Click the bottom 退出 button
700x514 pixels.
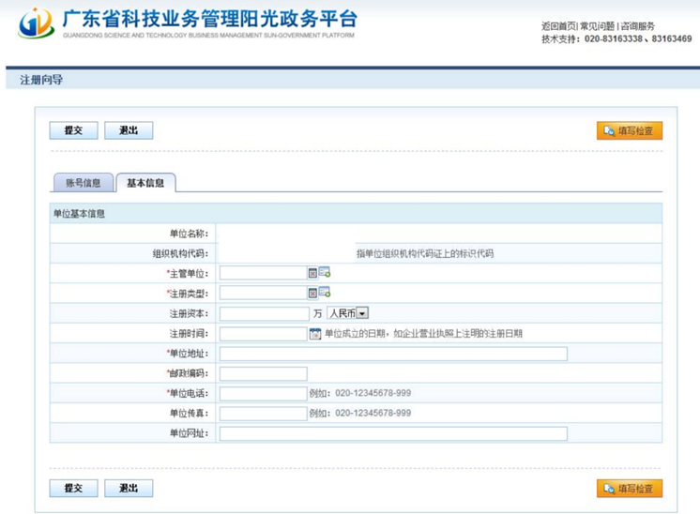pos(129,488)
